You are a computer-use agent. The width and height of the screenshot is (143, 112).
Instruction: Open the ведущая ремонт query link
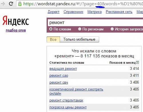pyautogui.click(x=63, y=69)
